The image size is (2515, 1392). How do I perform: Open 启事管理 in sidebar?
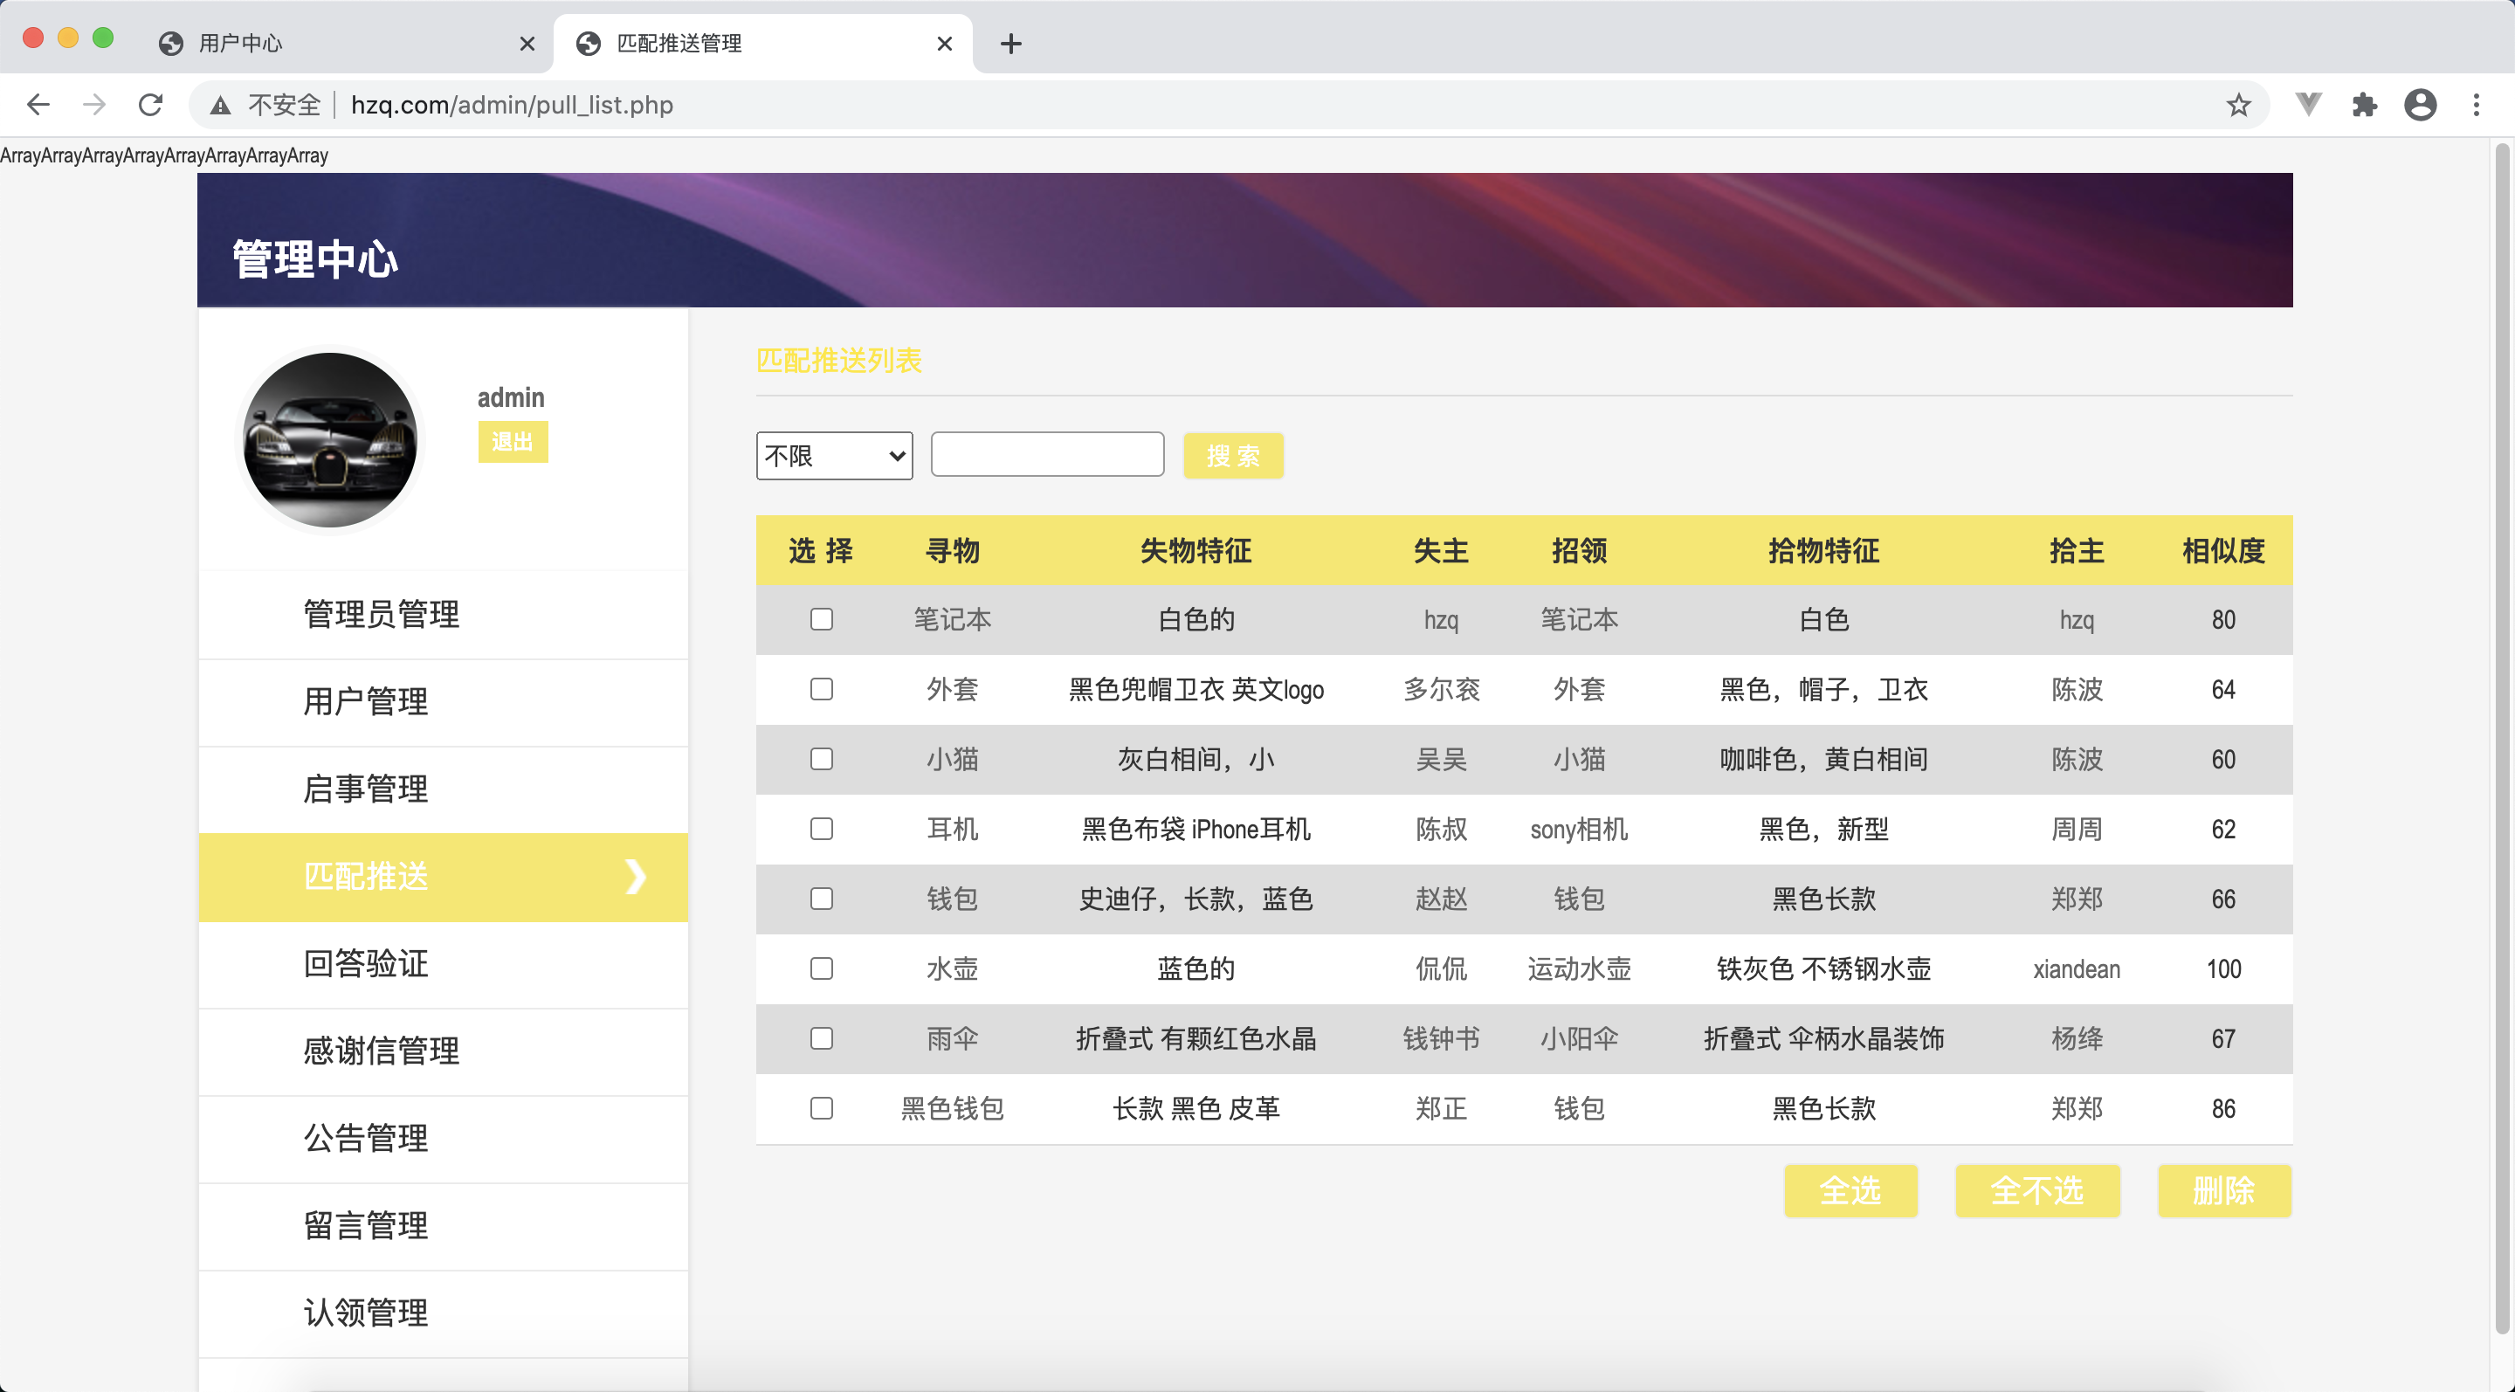click(x=444, y=789)
